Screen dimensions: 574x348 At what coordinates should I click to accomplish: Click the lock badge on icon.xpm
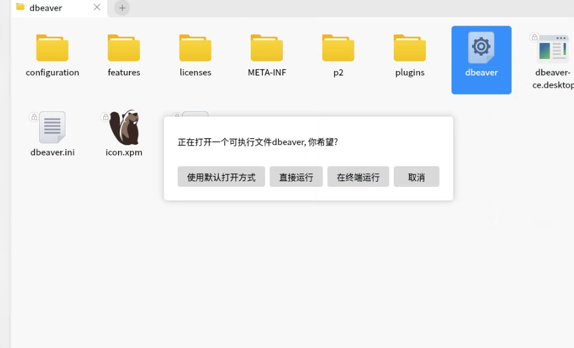click(x=105, y=117)
